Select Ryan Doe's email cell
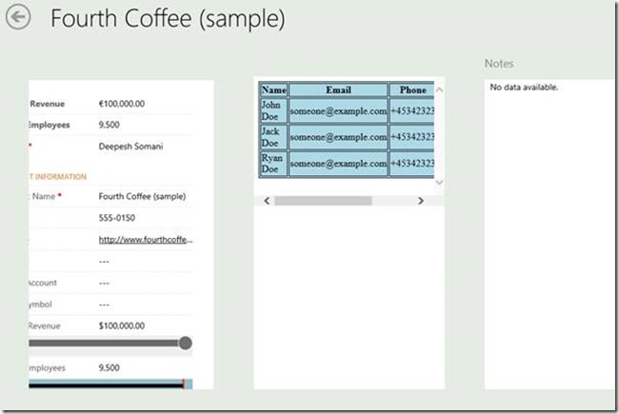619x414 pixels. [338, 165]
